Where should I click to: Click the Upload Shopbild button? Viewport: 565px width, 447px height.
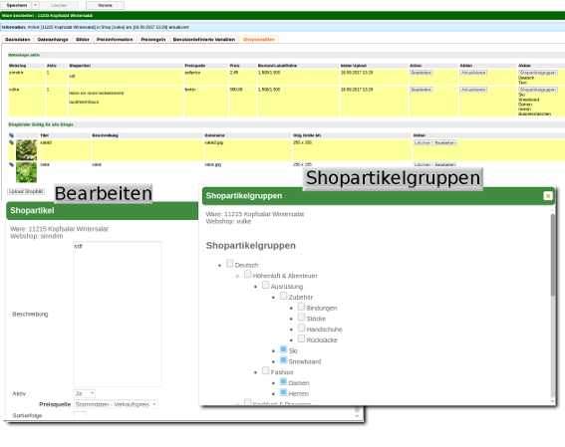click(26, 191)
